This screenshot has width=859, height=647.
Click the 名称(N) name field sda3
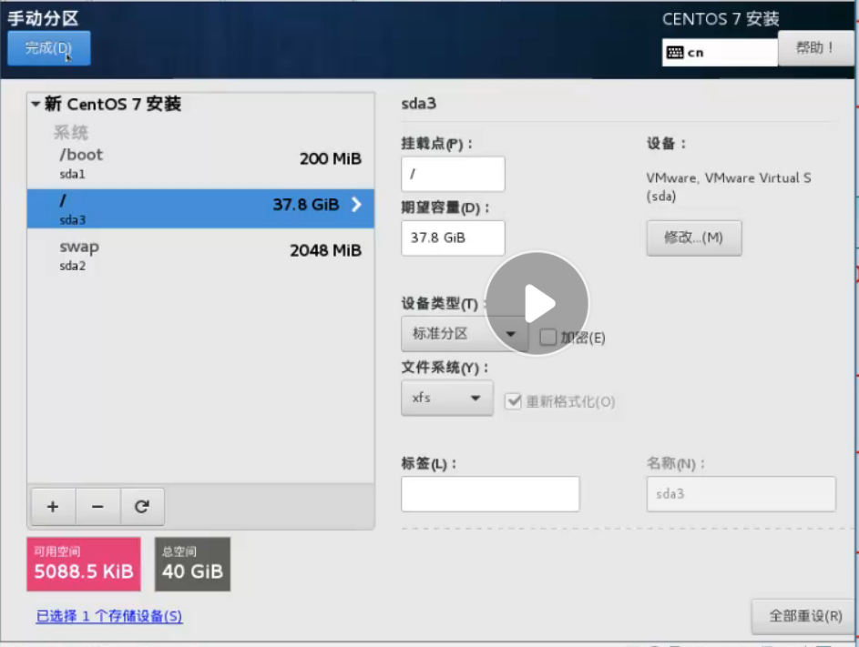(741, 494)
